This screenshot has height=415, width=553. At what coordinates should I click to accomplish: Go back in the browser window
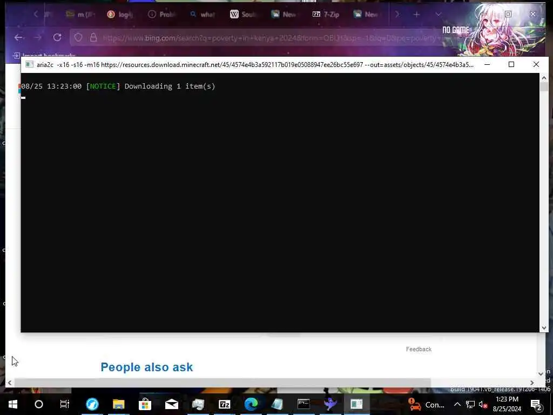click(x=18, y=37)
